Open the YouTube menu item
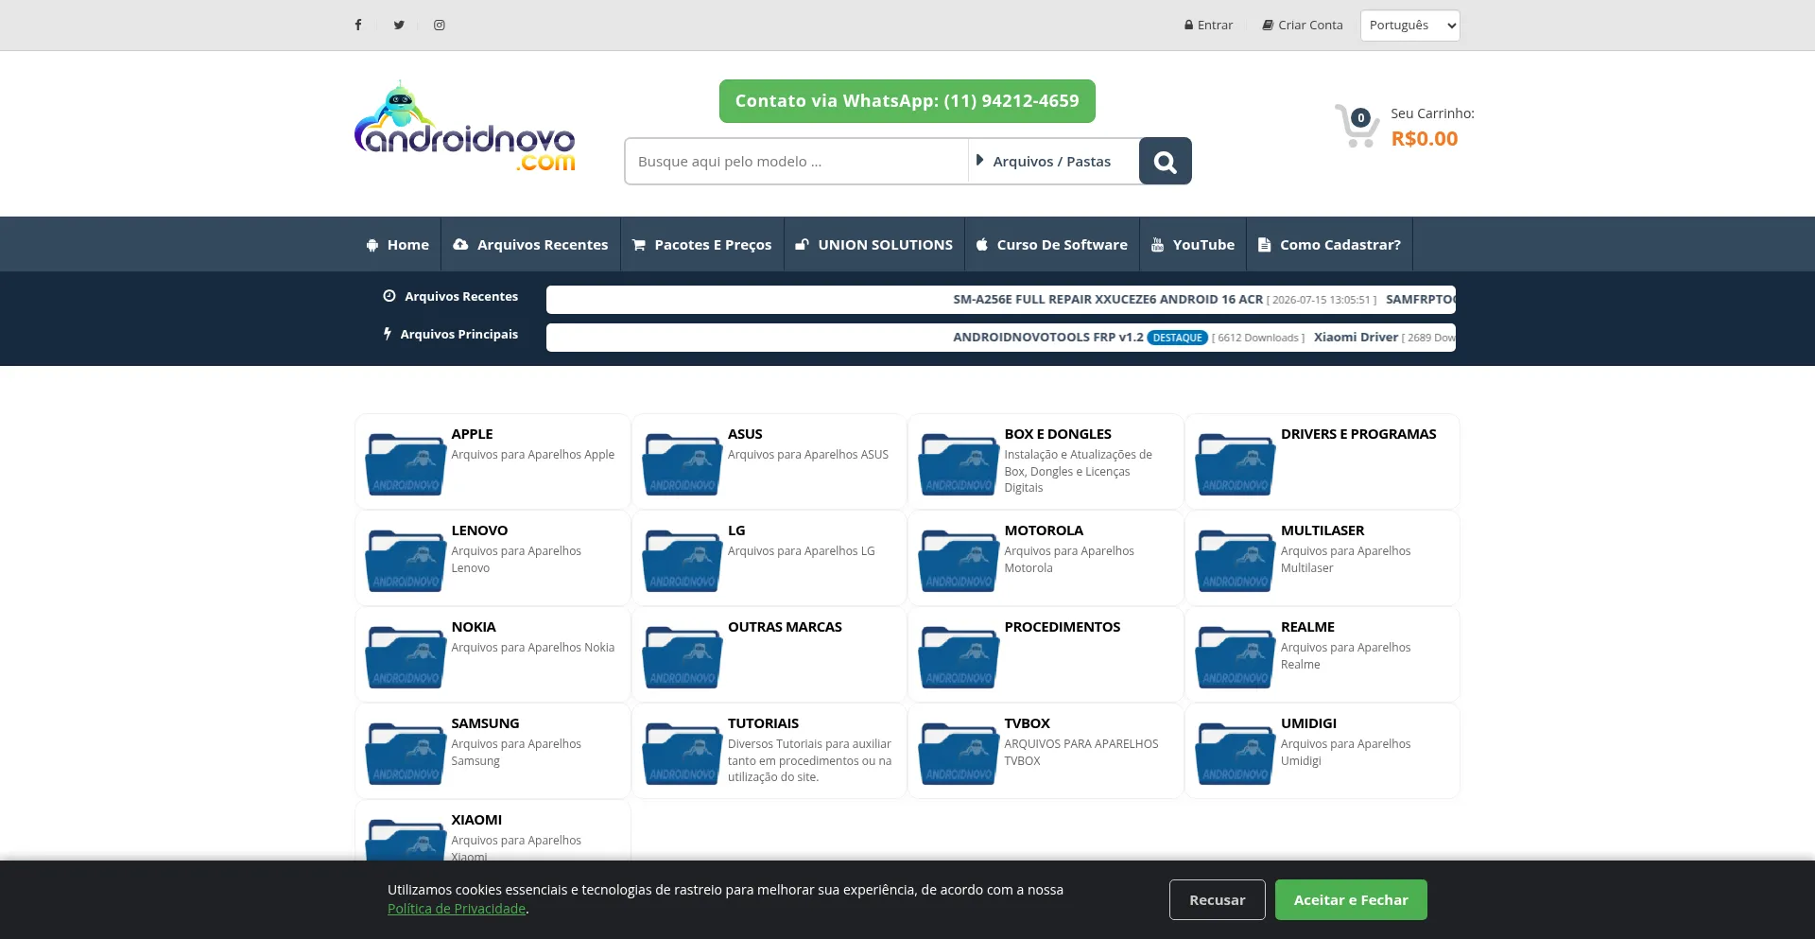Image resolution: width=1815 pixels, height=939 pixels. coord(1193,245)
